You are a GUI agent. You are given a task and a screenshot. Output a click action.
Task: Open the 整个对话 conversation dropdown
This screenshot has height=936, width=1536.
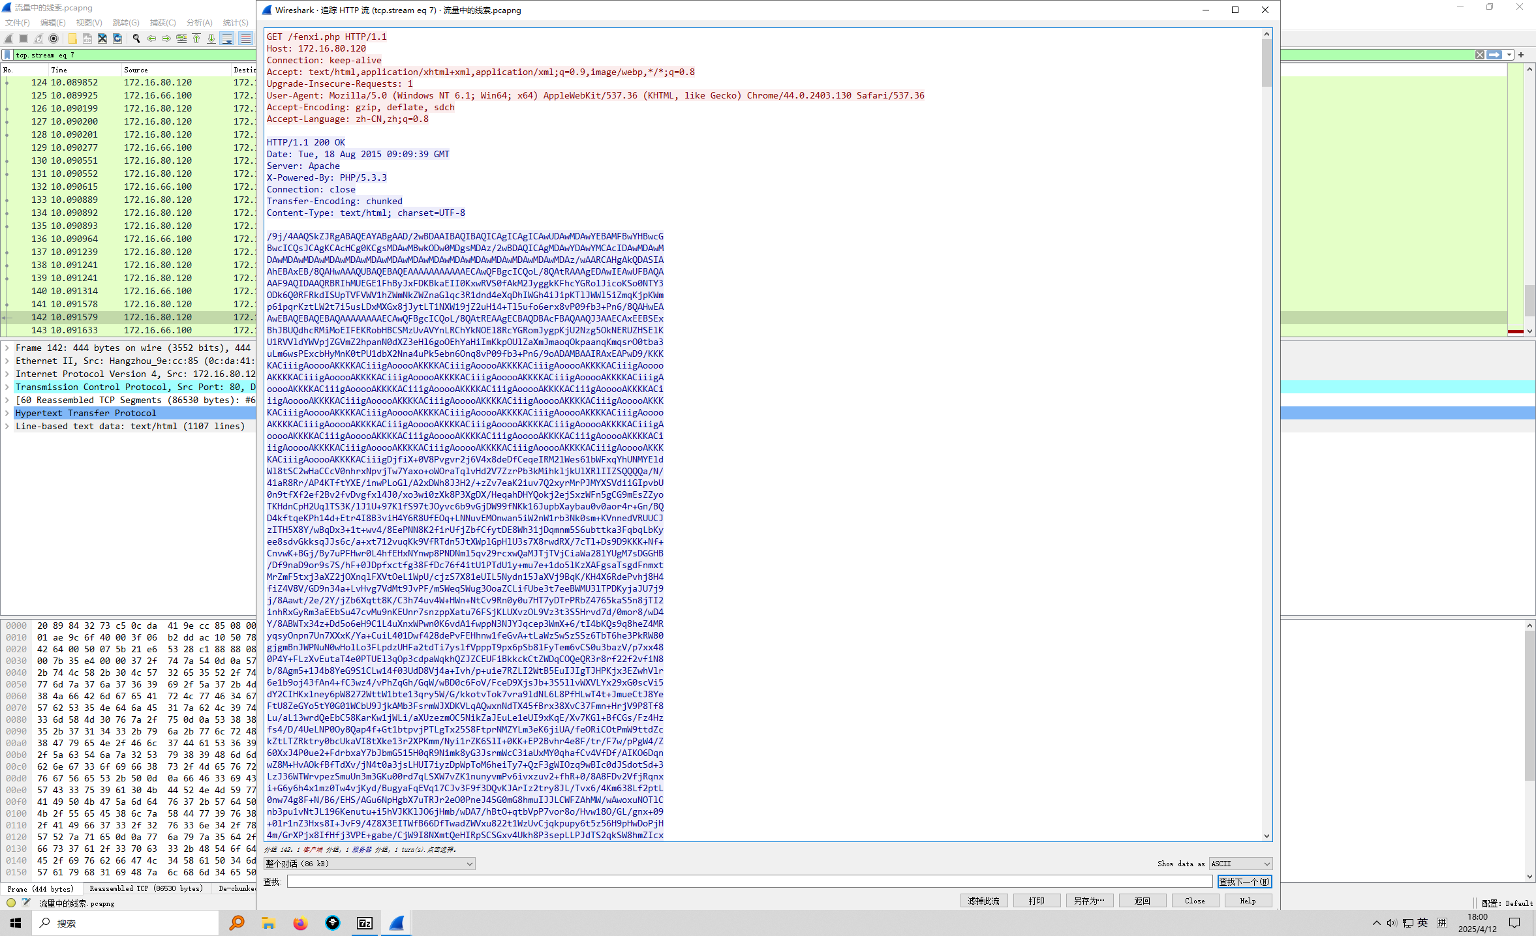pos(369,864)
